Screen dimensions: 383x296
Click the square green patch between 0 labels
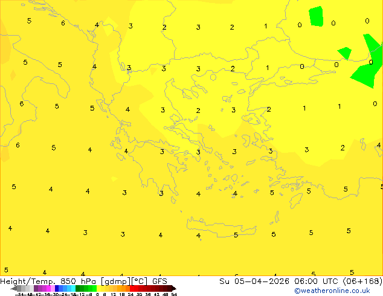(317, 16)
